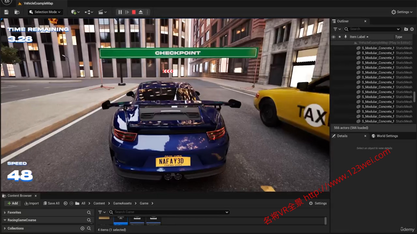This screenshot has width=417, height=234.
Task: Click the Import button in Content Browser
Action: (32, 203)
